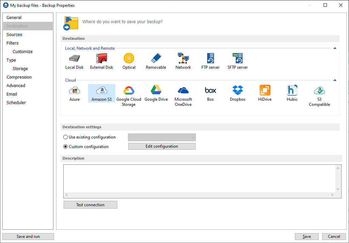Switch to the Type page
Screen dimensions: 349x243
pos(28,60)
